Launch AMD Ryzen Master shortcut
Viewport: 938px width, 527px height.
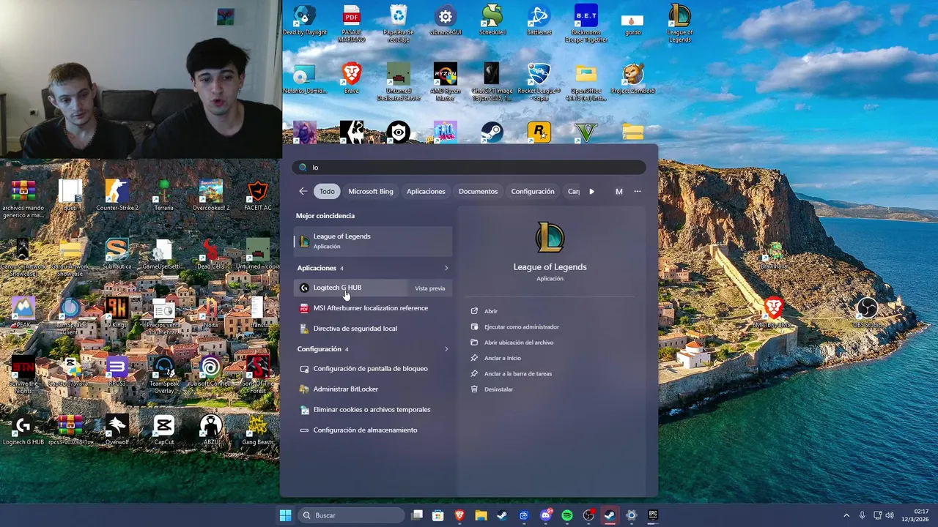[x=446, y=82]
